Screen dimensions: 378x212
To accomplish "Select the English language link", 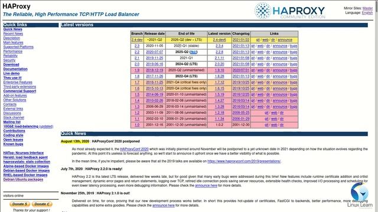I will [x=367, y=13].
